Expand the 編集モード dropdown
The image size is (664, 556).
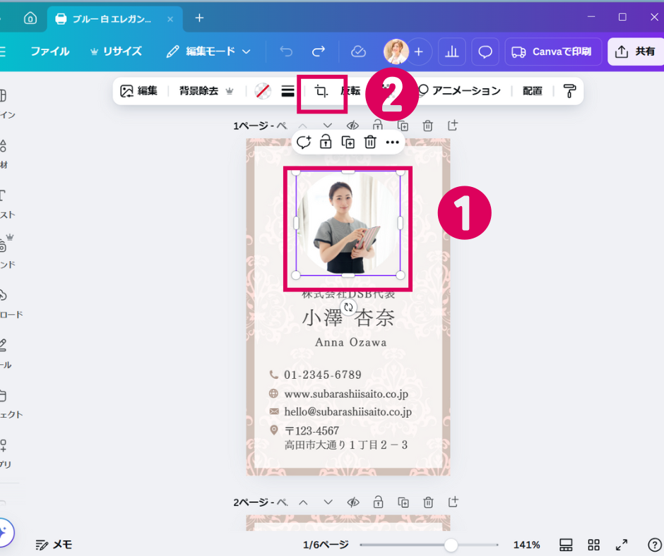[x=209, y=52]
